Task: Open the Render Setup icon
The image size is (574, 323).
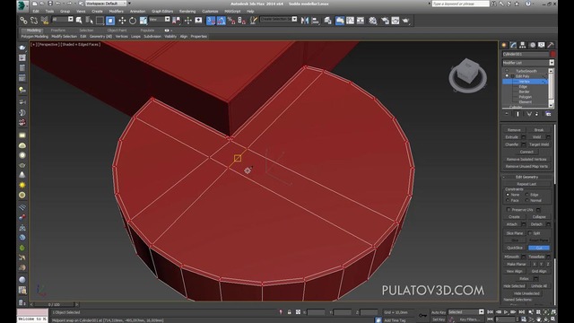Action: (x=385, y=21)
